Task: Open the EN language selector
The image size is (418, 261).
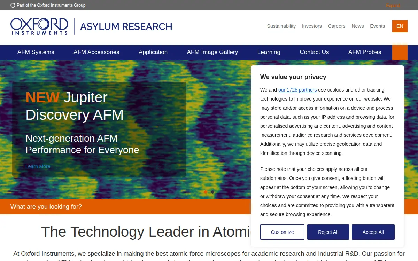Action: (400, 26)
